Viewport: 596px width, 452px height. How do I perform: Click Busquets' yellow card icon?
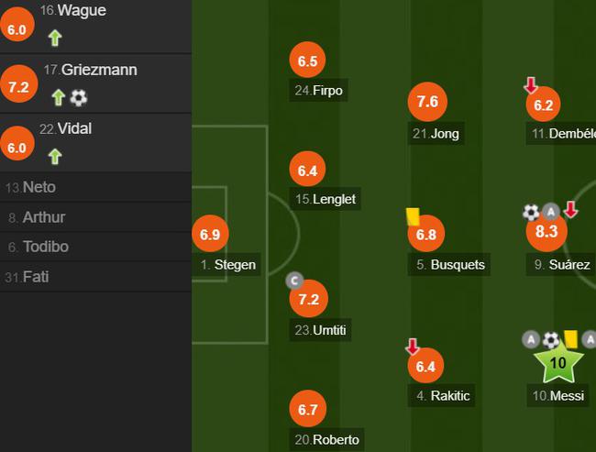[x=413, y=216]
